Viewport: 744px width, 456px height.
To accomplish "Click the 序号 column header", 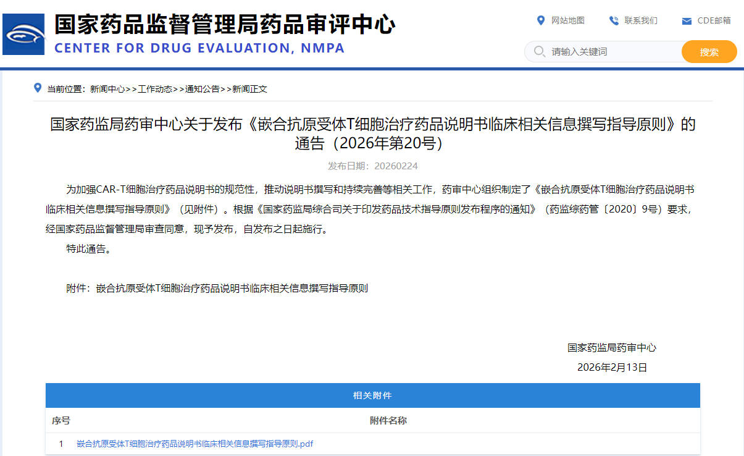I will [61, 421].
